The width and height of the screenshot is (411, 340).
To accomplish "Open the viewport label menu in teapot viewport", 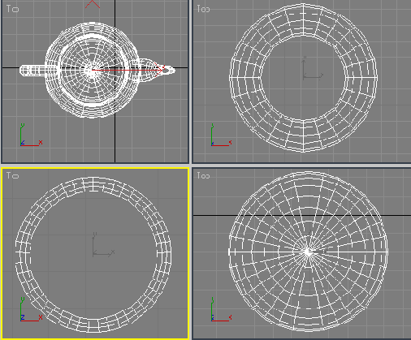I will [12, 9].
